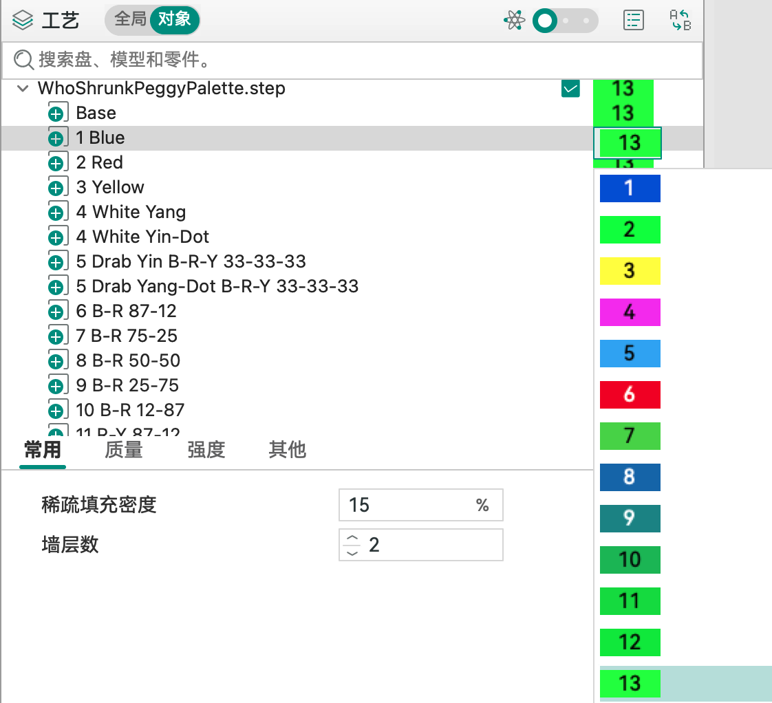The height and width of the screenshot is (703, 772).
Task: Choose filament 5 light blue swatch
Action: tap(630, 354)
